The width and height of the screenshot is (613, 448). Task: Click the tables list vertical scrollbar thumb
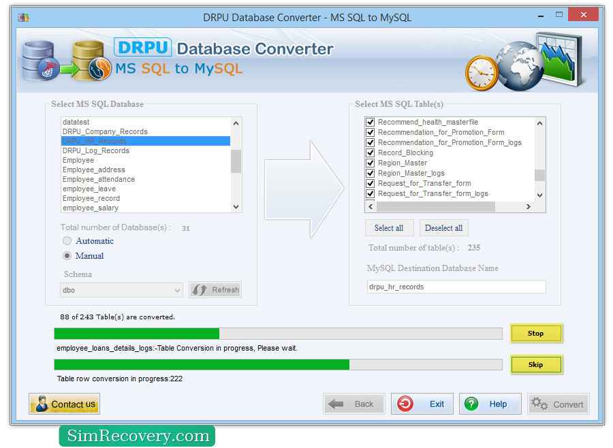click(x=539, y=175)
